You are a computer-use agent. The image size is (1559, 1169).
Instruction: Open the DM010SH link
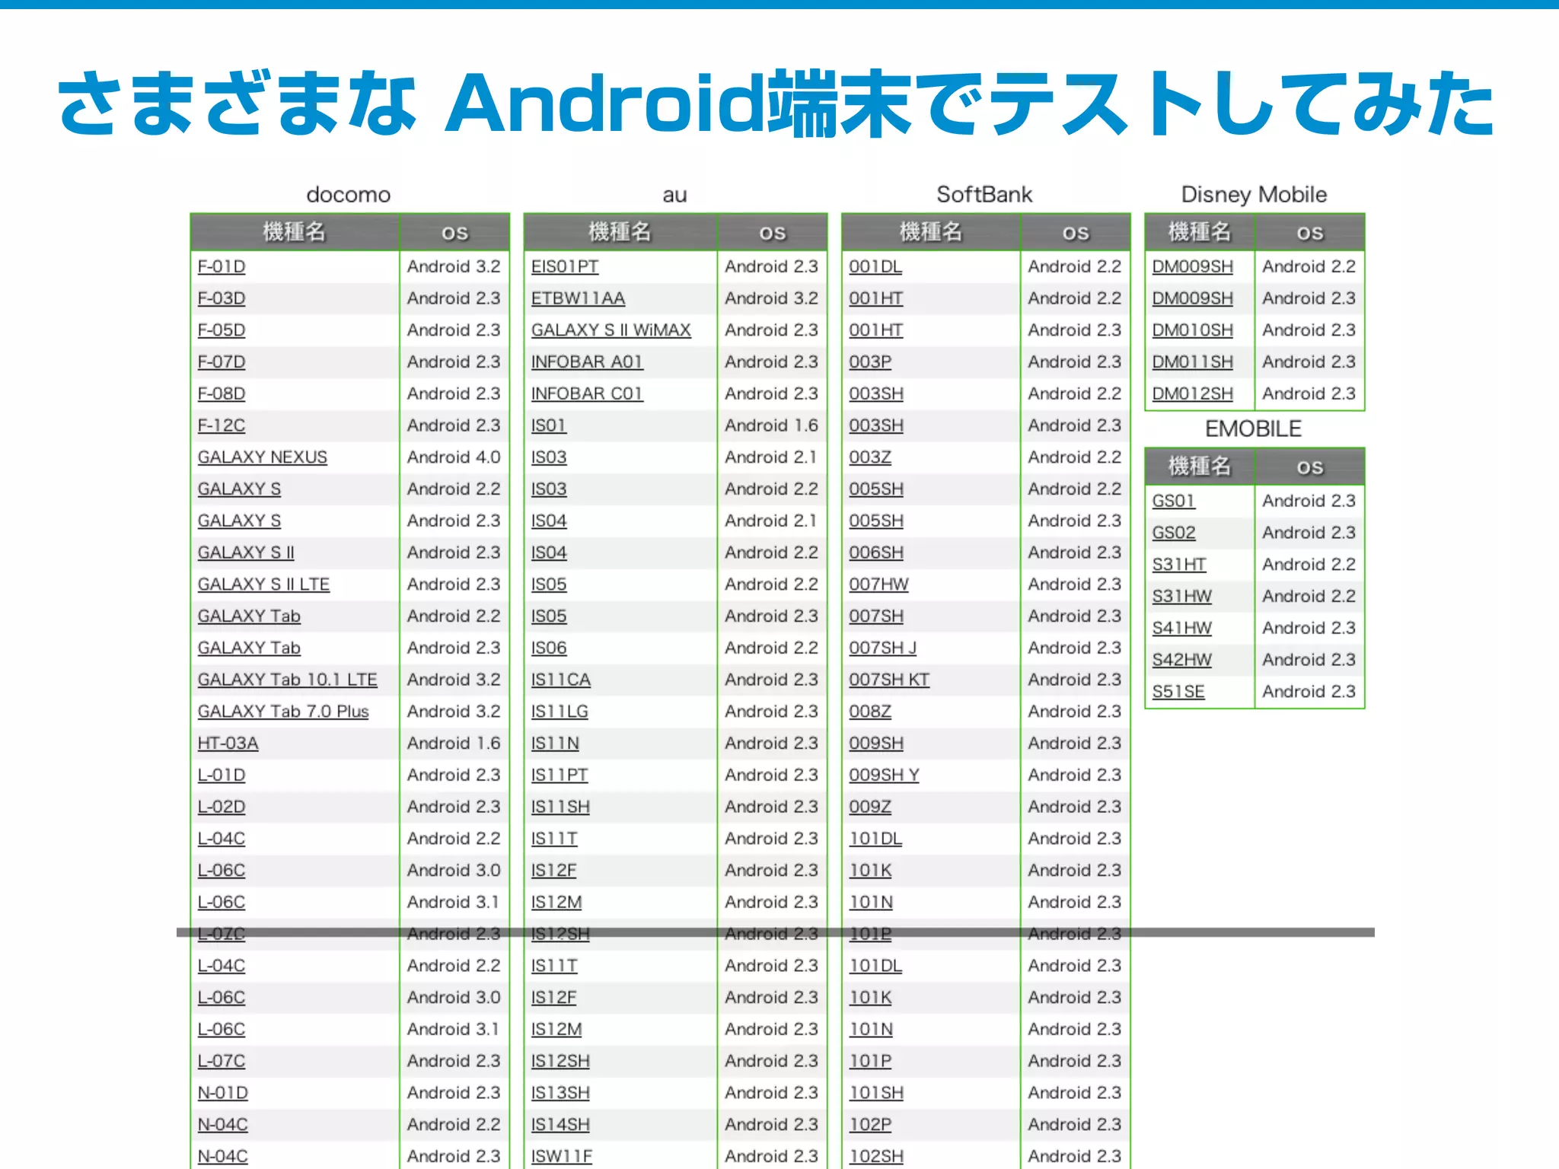click(1192, 330)
